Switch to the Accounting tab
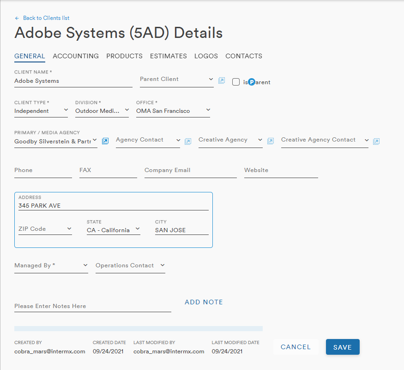The width and height of the screenshot is (404, 370). [76, 56]
